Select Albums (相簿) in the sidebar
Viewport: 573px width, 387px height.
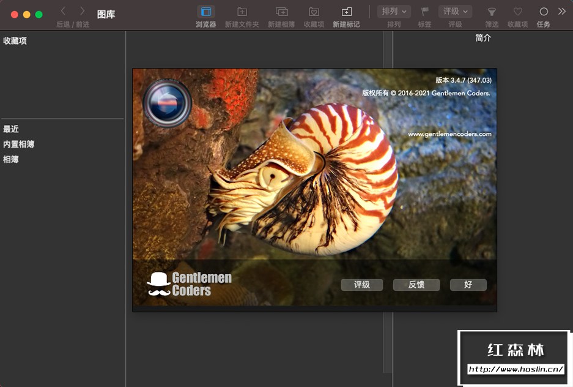click(x=11, y=159)
